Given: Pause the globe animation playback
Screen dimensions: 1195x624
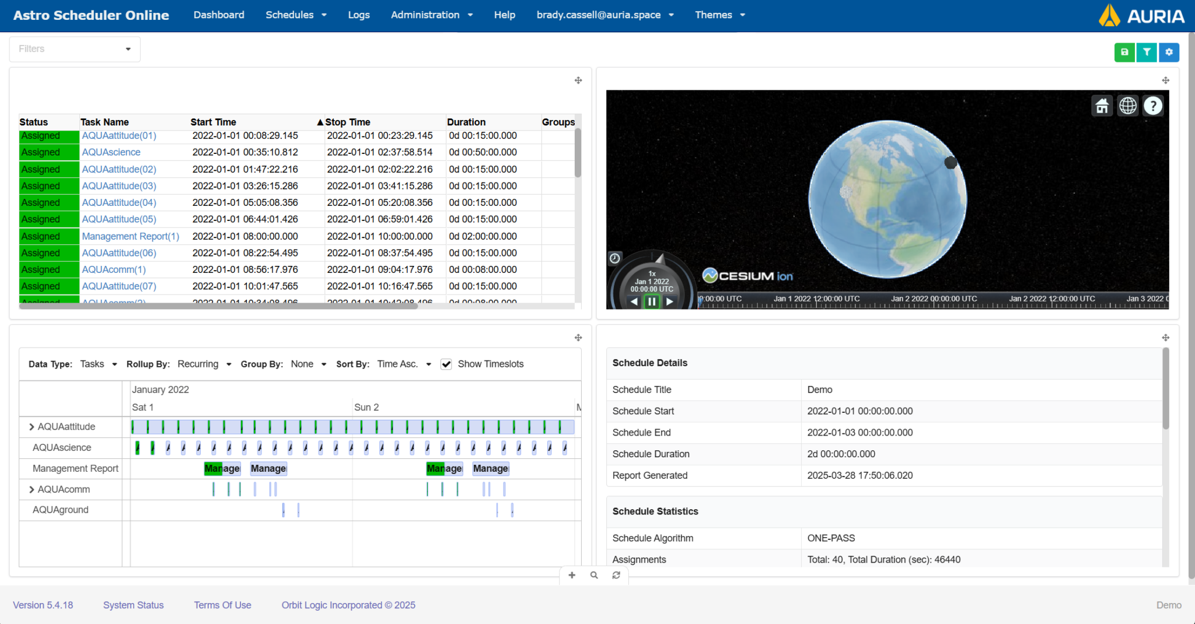Looking at the screenshot, I should [652, 302].
